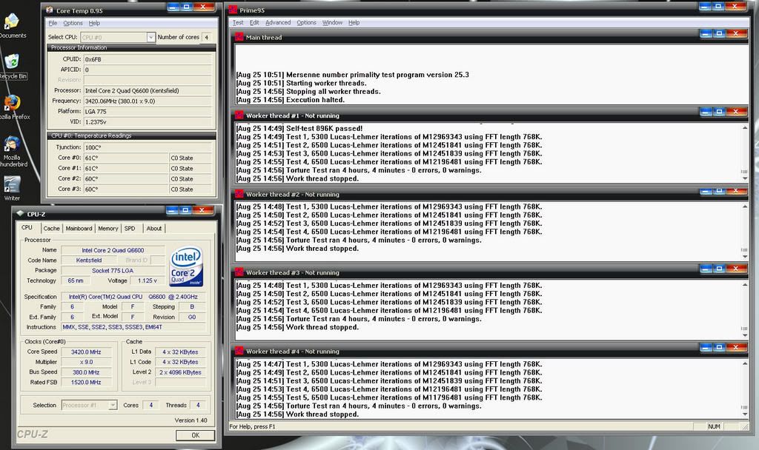Click the Intel Core 2 Quad logo

186,266
